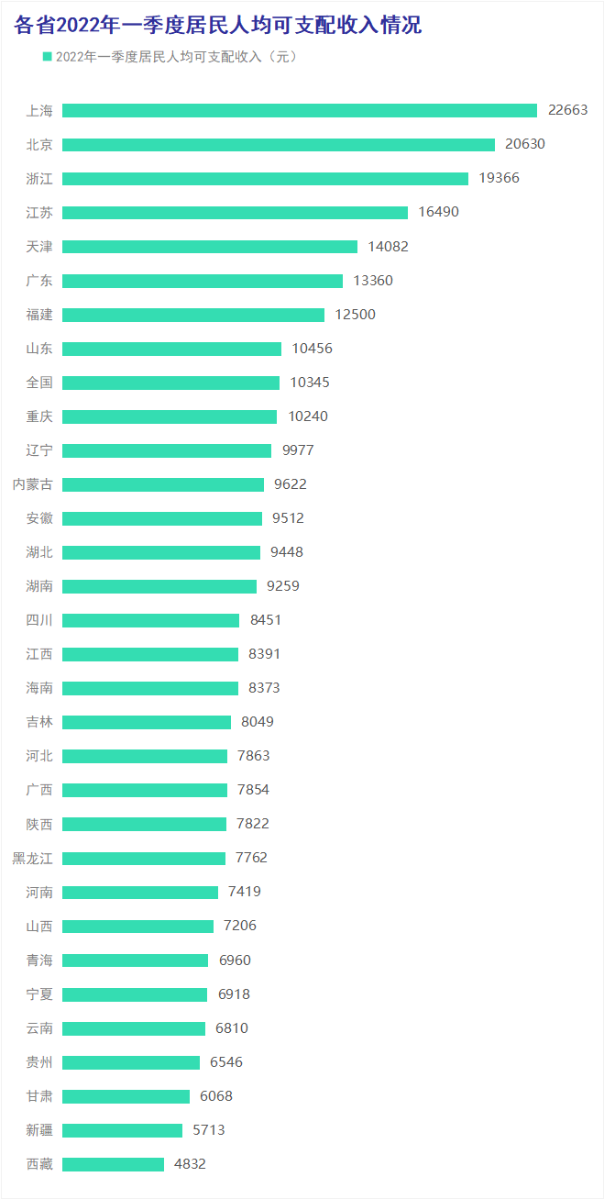
Task: Click the chart title 各省2022年一季度居民人均可支配收入情况
Action: 218,25
